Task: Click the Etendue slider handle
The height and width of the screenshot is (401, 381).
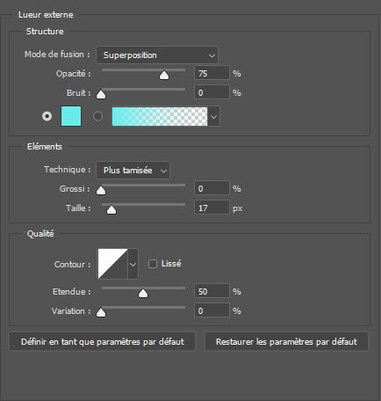Action: (143, 294)
